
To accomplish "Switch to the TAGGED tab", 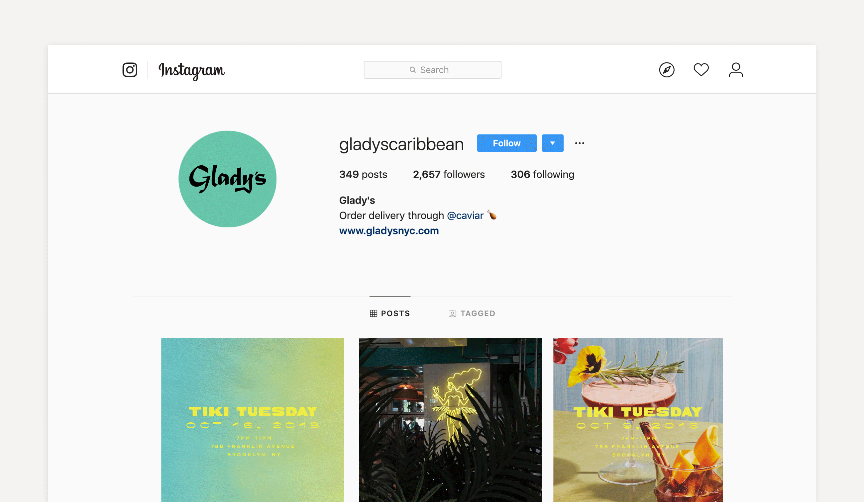I will coord(472,313).
